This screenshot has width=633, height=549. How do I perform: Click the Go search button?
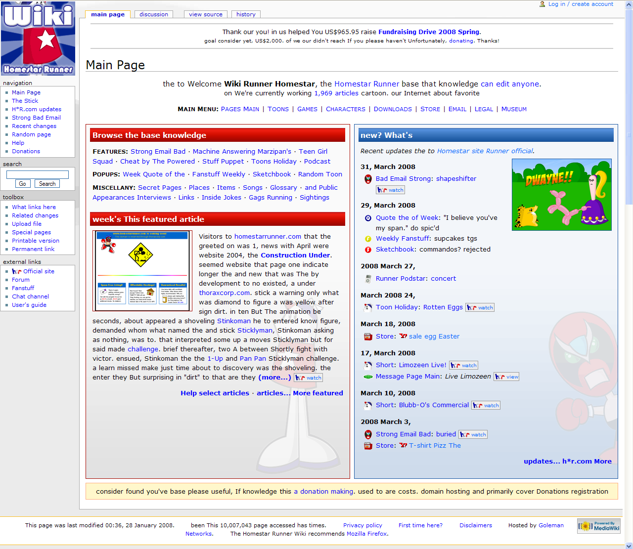tap(22, 184)
